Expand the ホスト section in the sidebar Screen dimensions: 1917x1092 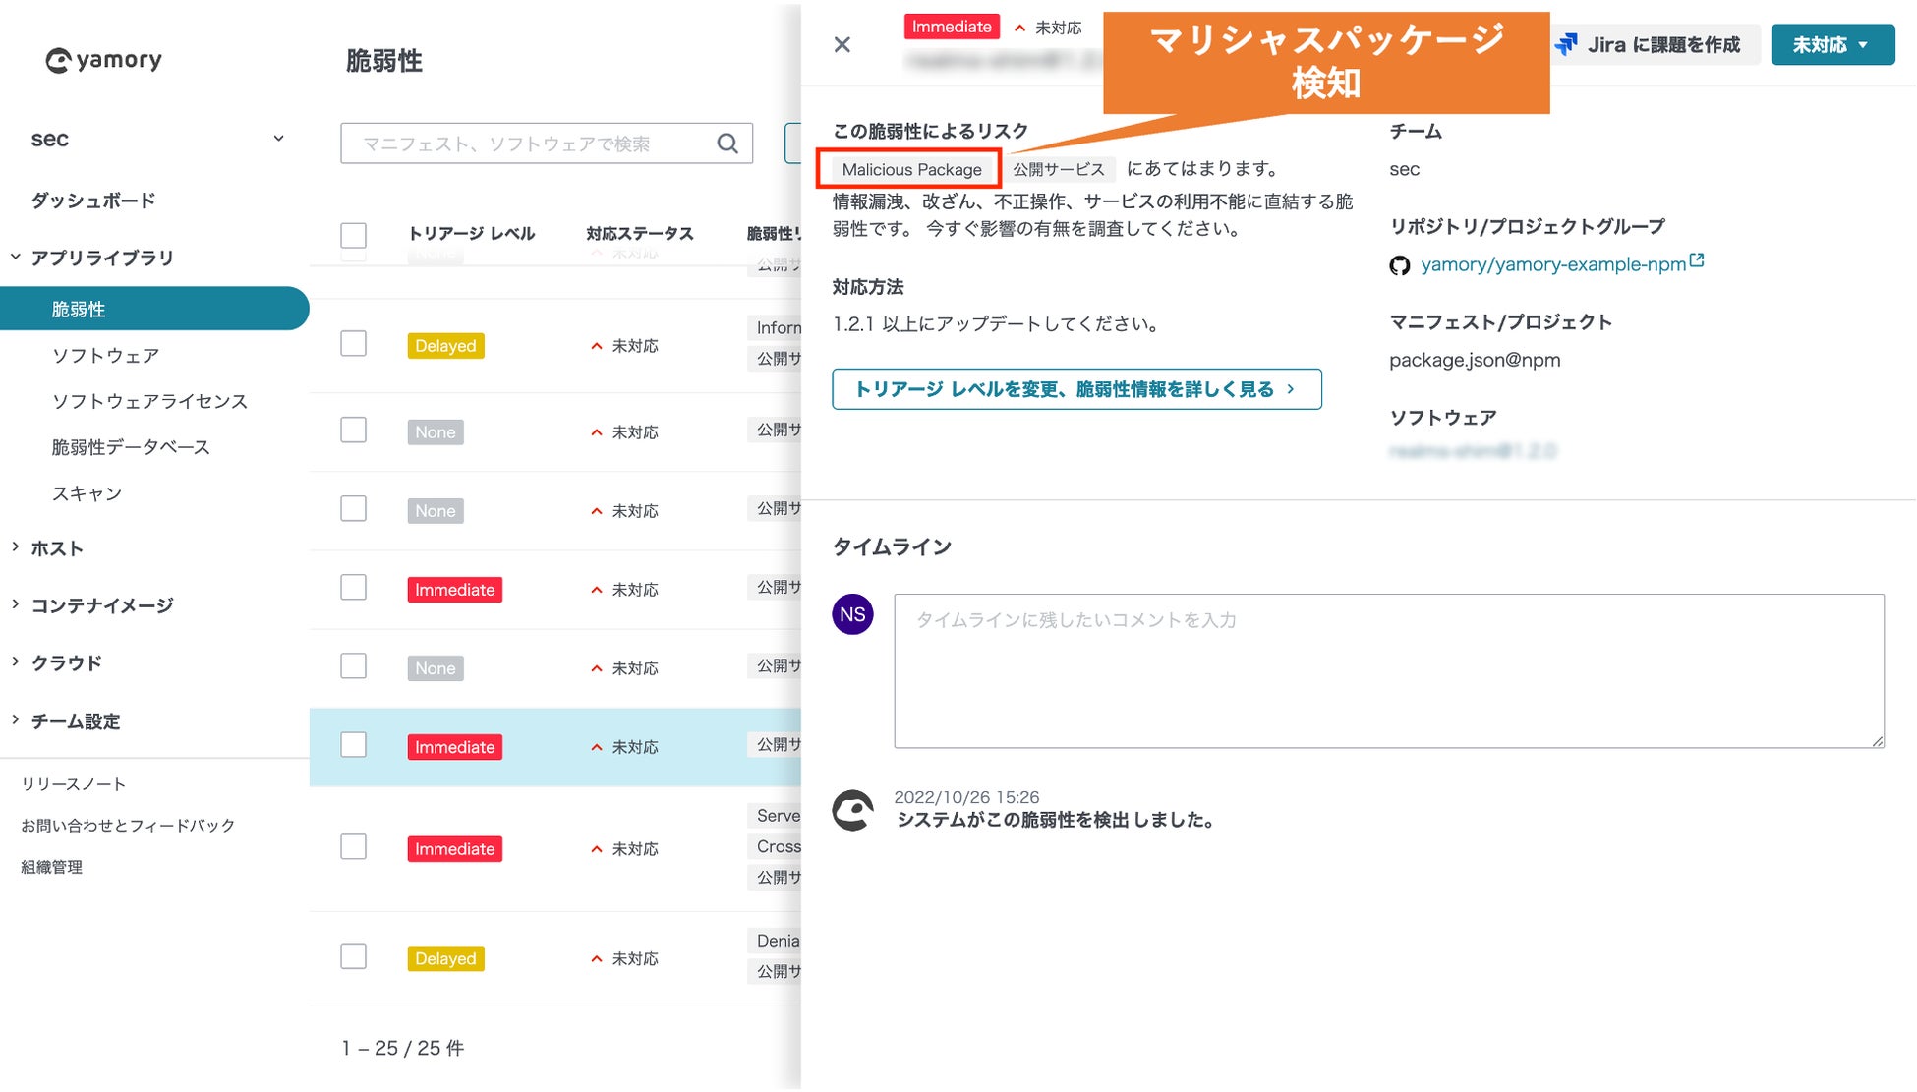pyautogui.click(x=56, y=548)
